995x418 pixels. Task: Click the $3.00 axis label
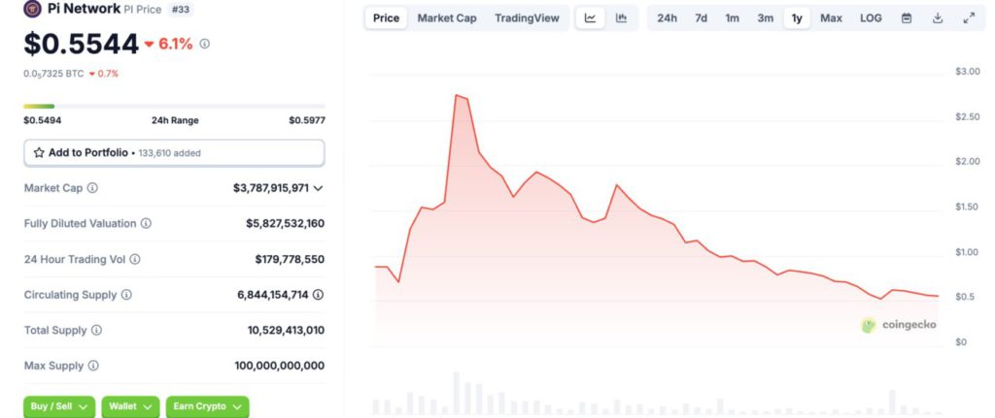pyautogui.click(x=968, y=72)
